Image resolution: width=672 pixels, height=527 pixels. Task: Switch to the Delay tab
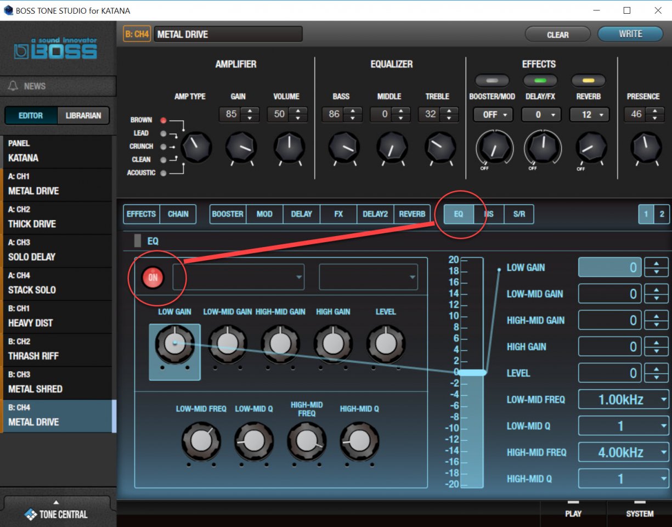click(x=302, y=214)
